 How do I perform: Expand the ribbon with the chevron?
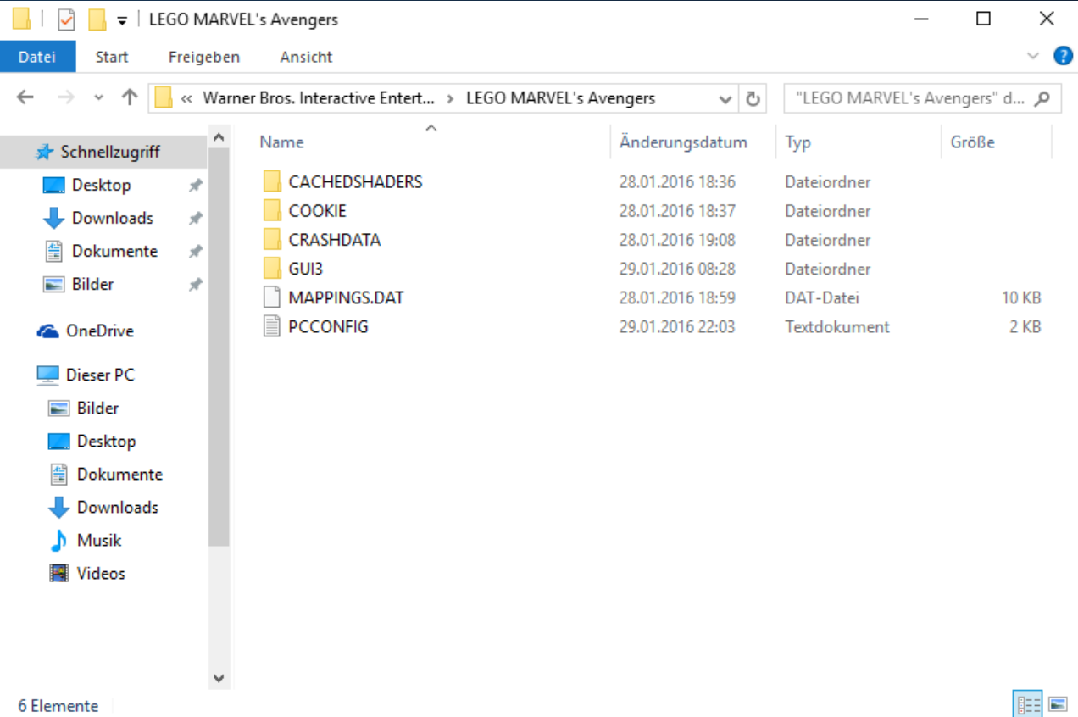click(1033, 56)
